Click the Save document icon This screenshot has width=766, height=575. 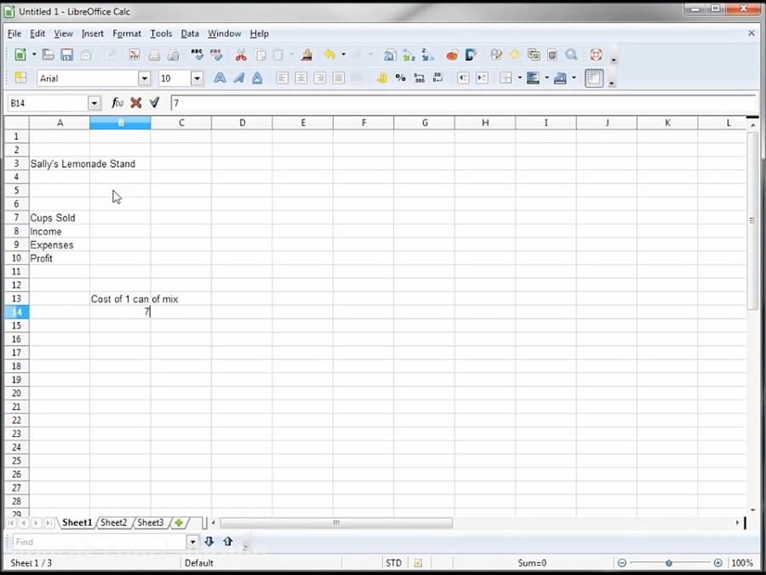[66, 55]
